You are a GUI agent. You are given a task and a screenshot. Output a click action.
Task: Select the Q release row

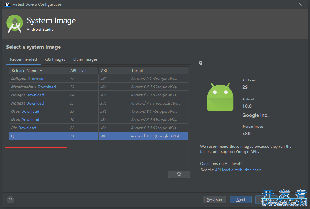tap(98, 136)
